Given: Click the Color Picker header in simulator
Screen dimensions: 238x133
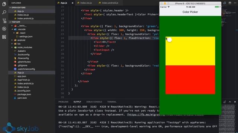Looking at the screenshot, I should pyautogui.click(x=190, y=12).
